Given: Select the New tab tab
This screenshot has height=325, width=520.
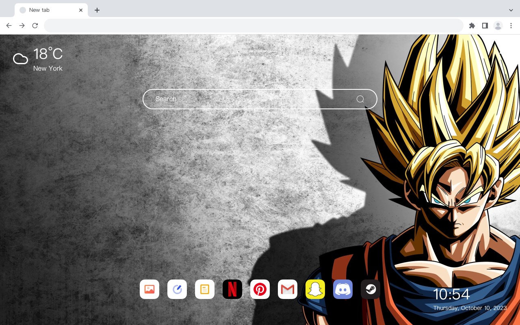Looking at the screenshot, I should pyautogui.click(x=51, y=10).
